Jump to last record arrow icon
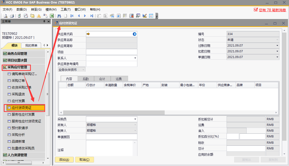Screen dimensions: 289x166 tap(91, 16)
